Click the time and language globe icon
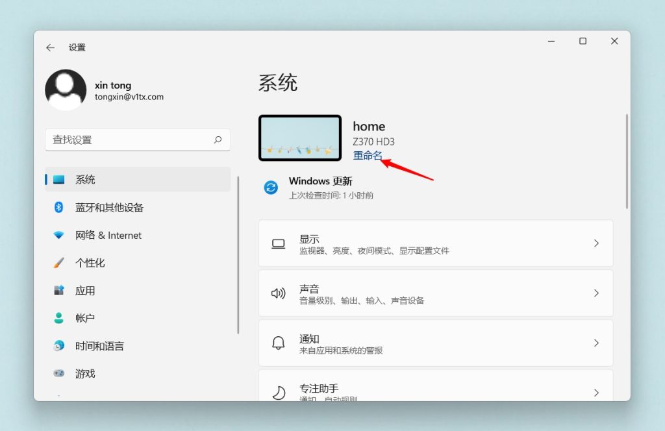This screenshot has height=431, width=665. 59,346
